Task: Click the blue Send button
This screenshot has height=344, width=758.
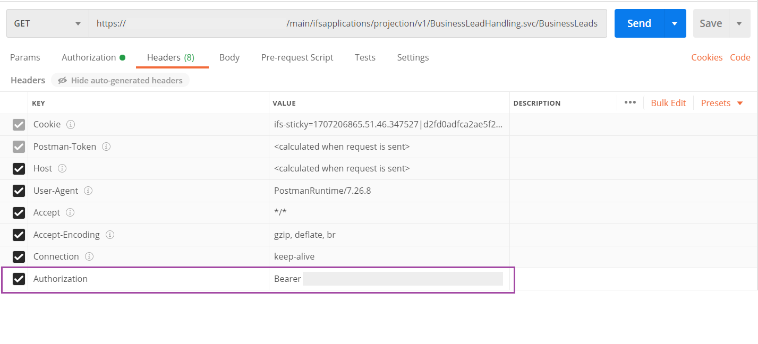Action: tap(639, 23)
